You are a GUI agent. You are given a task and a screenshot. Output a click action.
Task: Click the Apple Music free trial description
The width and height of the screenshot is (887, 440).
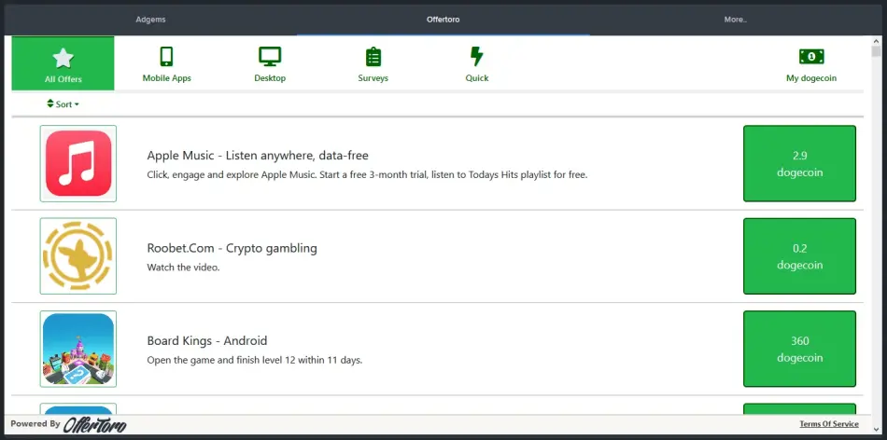(367, 175)
